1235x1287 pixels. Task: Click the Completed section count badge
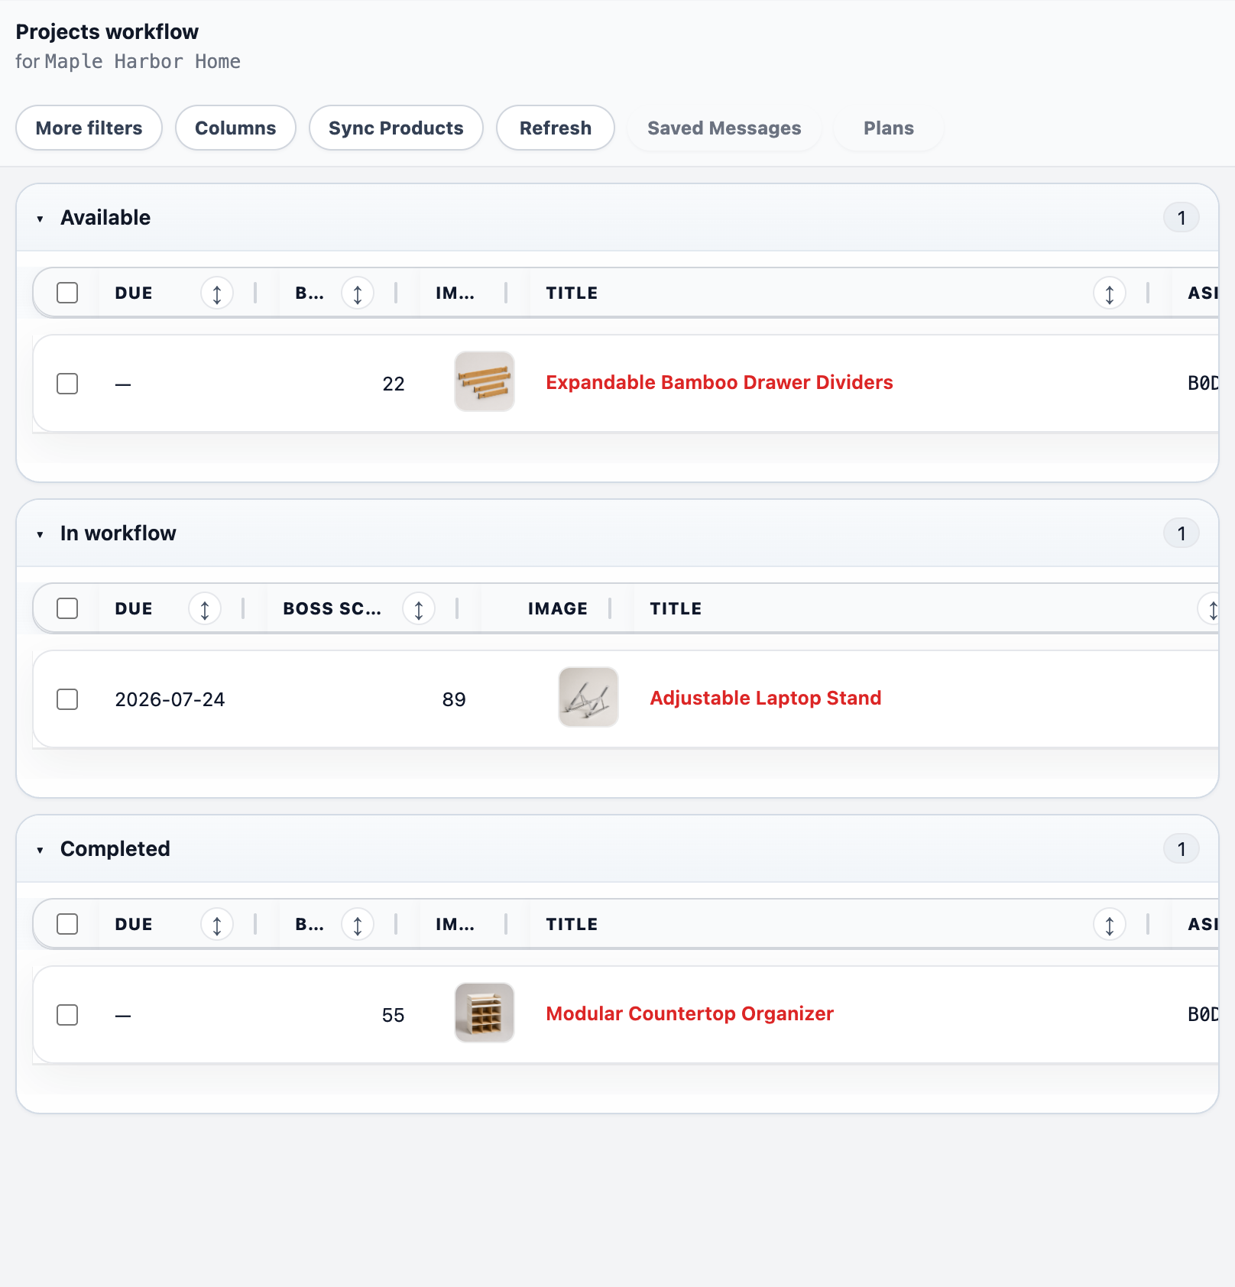tap(1182, 849)
